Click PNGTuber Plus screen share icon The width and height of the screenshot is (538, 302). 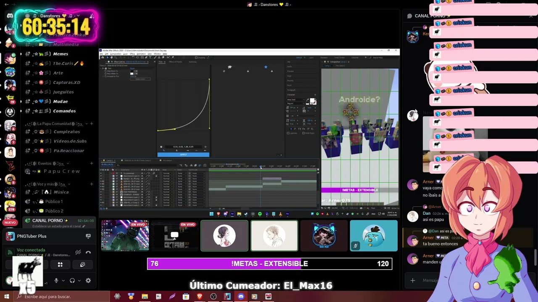(88, 236)
